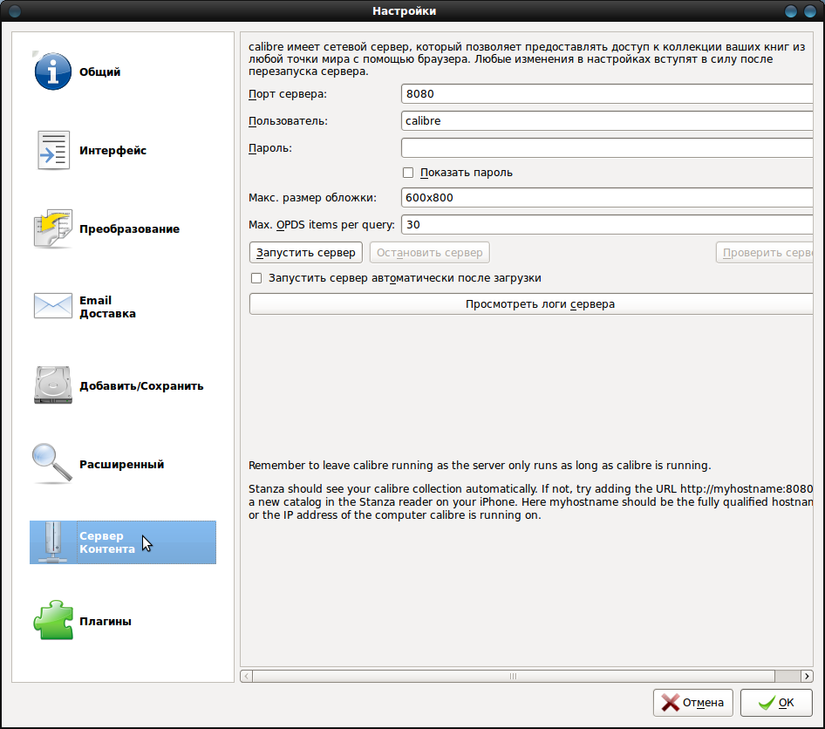This screenshot has width=825, height=729.
Task: Focus the Порт сервера field
Action: [x=607, y=93]
